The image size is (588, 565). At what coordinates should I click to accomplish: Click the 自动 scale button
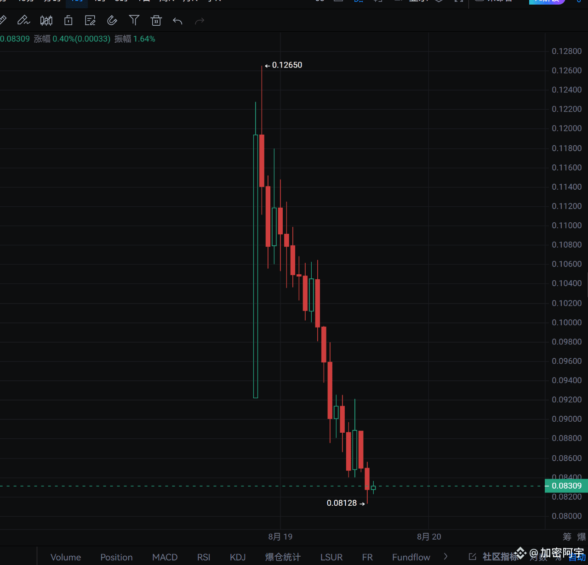point(577,558)
